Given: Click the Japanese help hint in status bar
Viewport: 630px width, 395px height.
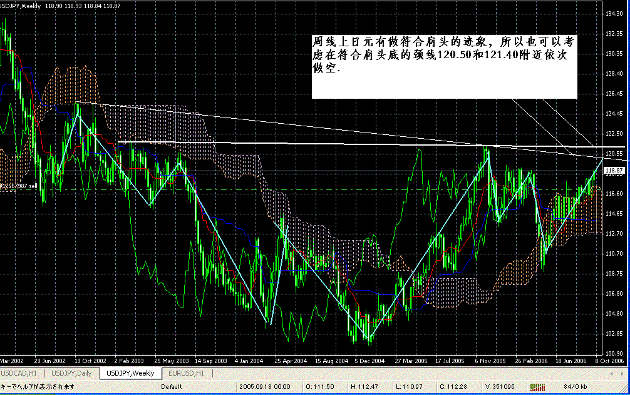Looking at the screenshot, I should coord(38,386).
